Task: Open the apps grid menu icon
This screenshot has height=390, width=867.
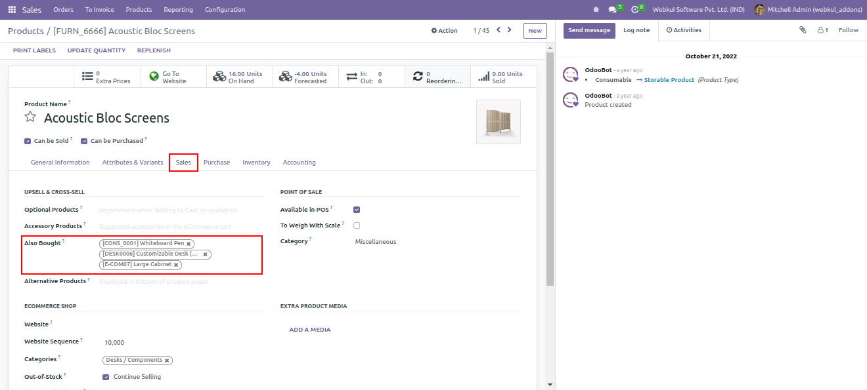Action: [12, 10]
